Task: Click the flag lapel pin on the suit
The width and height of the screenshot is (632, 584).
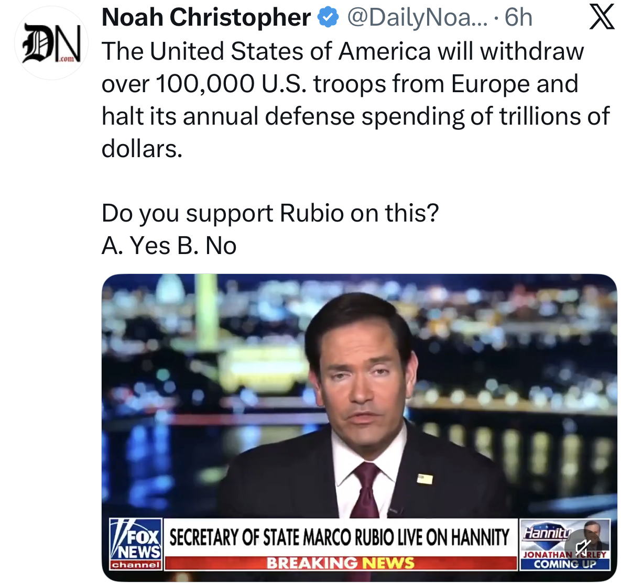Action: coord(425,478)
